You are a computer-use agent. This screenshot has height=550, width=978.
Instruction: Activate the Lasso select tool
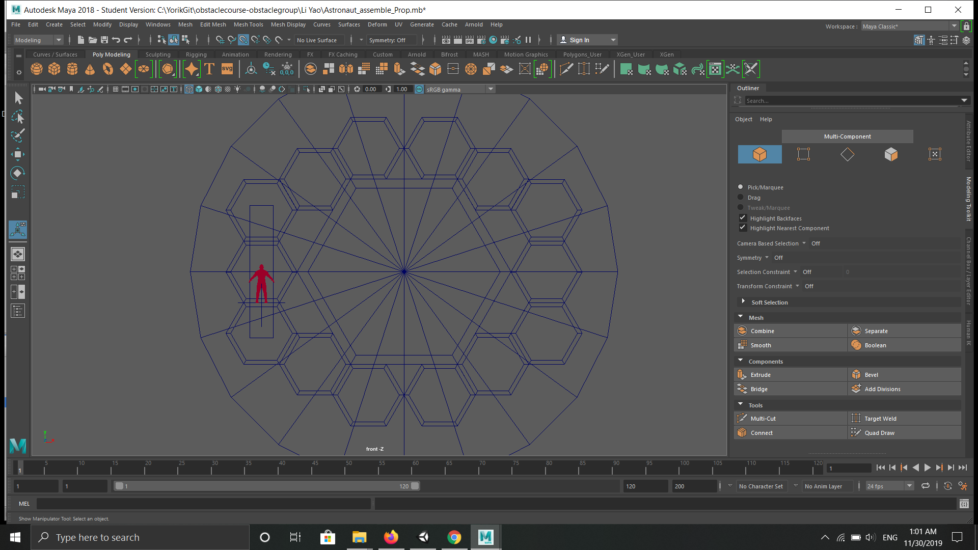tap(18, 117)
